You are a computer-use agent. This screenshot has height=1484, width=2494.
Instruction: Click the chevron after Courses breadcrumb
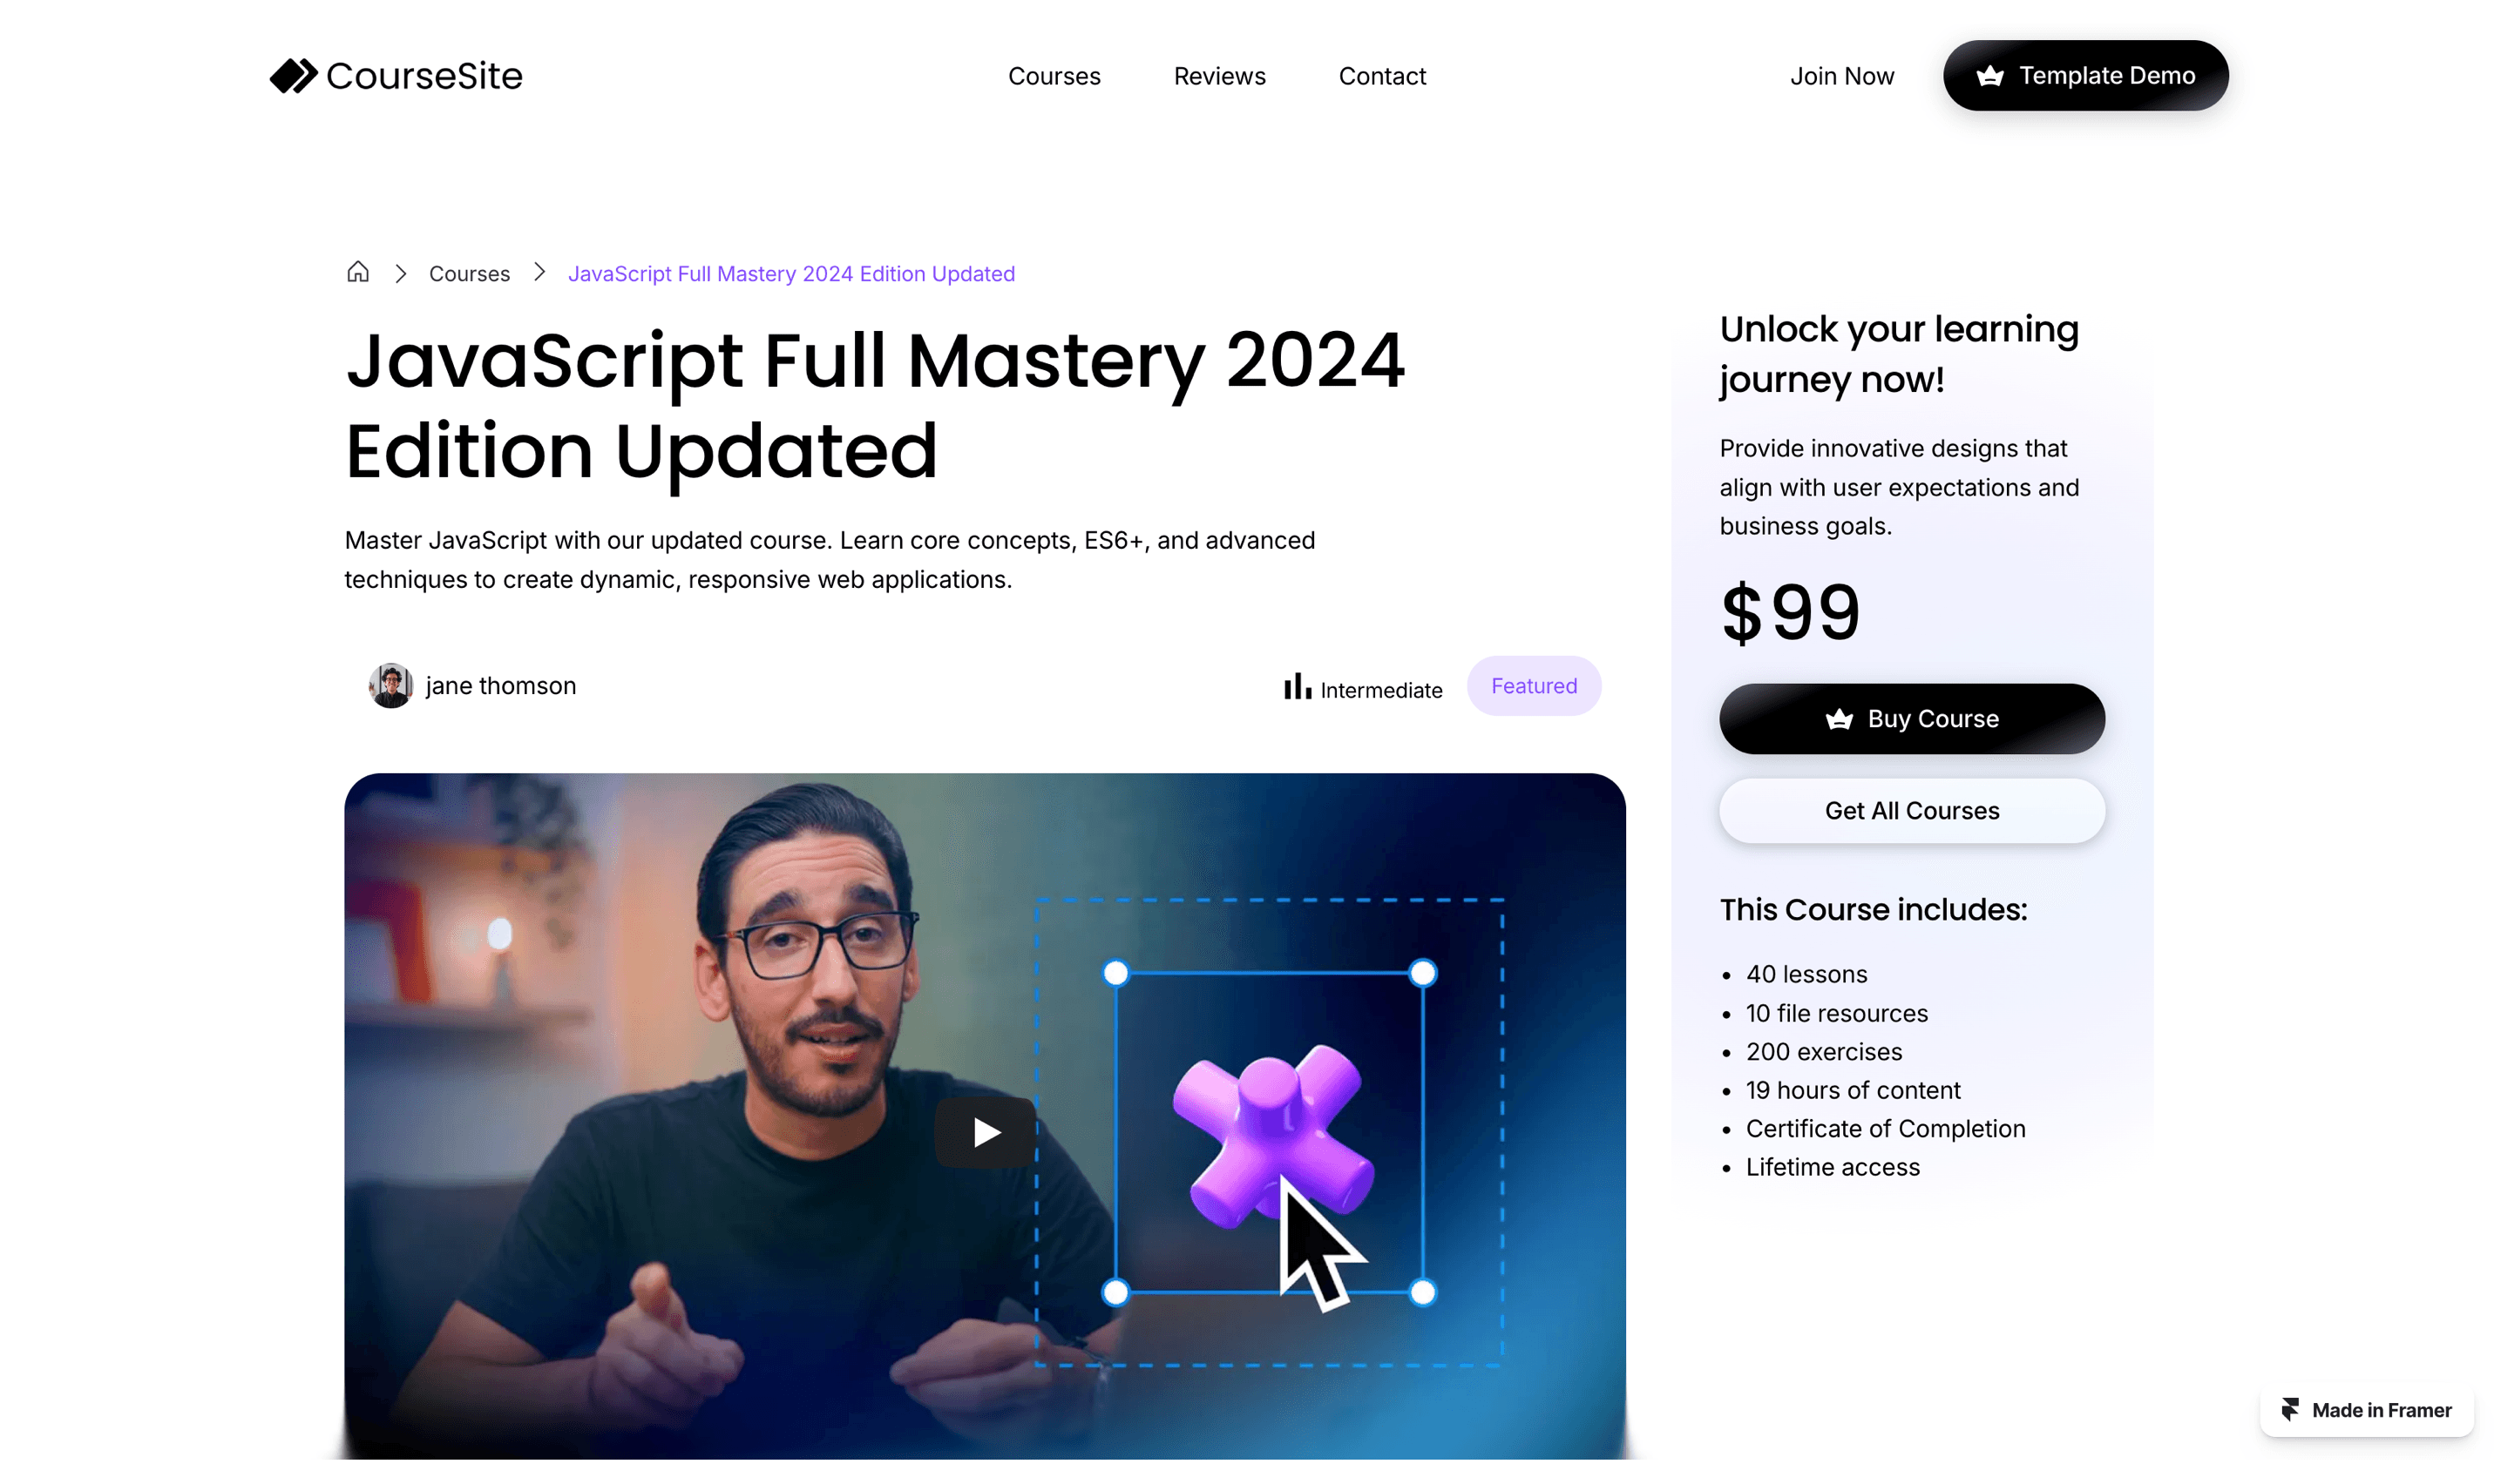click(x=539, y=272)
